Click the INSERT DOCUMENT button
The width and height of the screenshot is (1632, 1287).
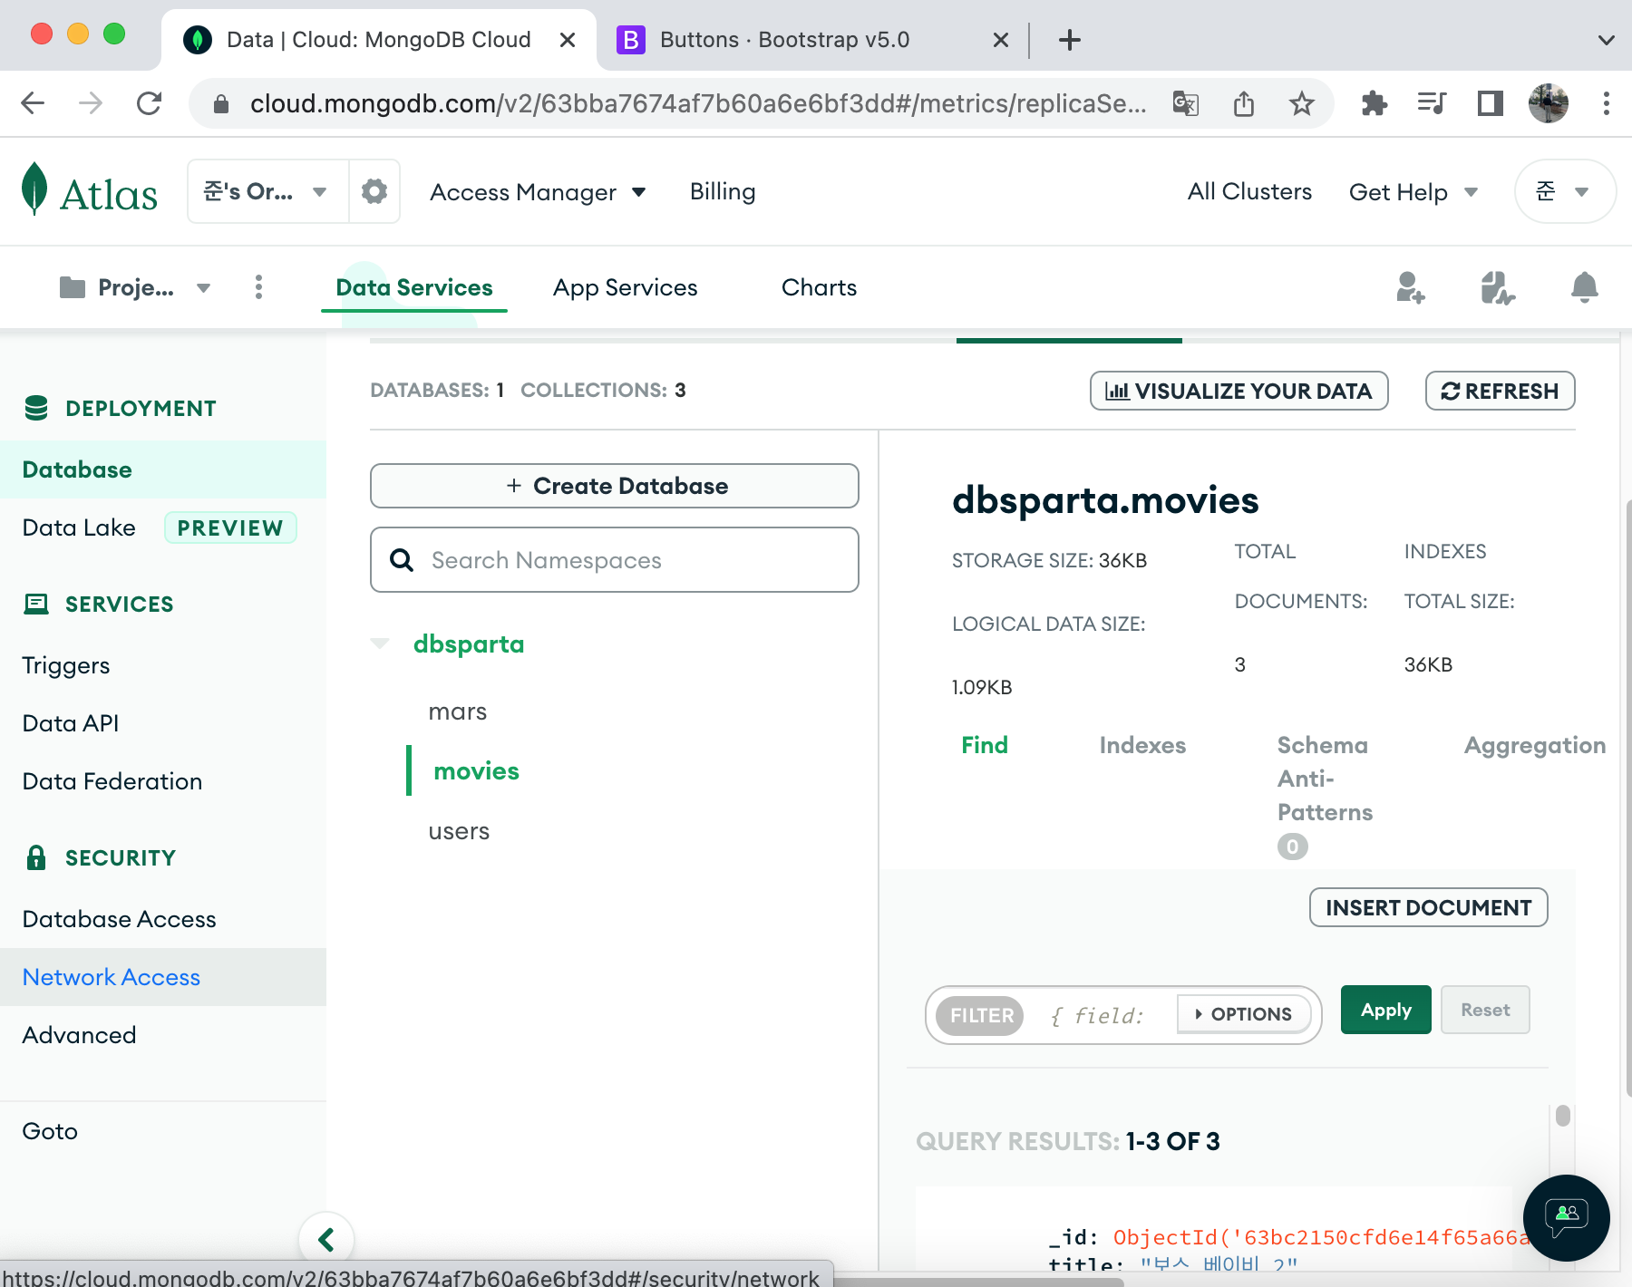(x=1429, y=907)
